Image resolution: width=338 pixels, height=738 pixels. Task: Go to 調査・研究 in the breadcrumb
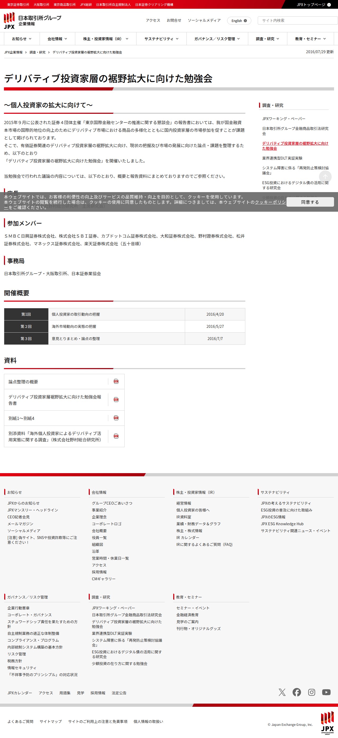37,52
